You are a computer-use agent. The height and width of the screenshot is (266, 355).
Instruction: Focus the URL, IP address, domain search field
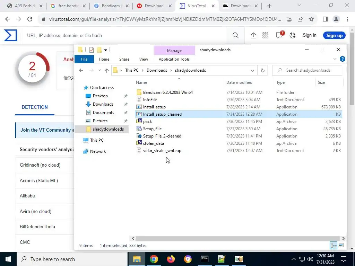(124, 35)
